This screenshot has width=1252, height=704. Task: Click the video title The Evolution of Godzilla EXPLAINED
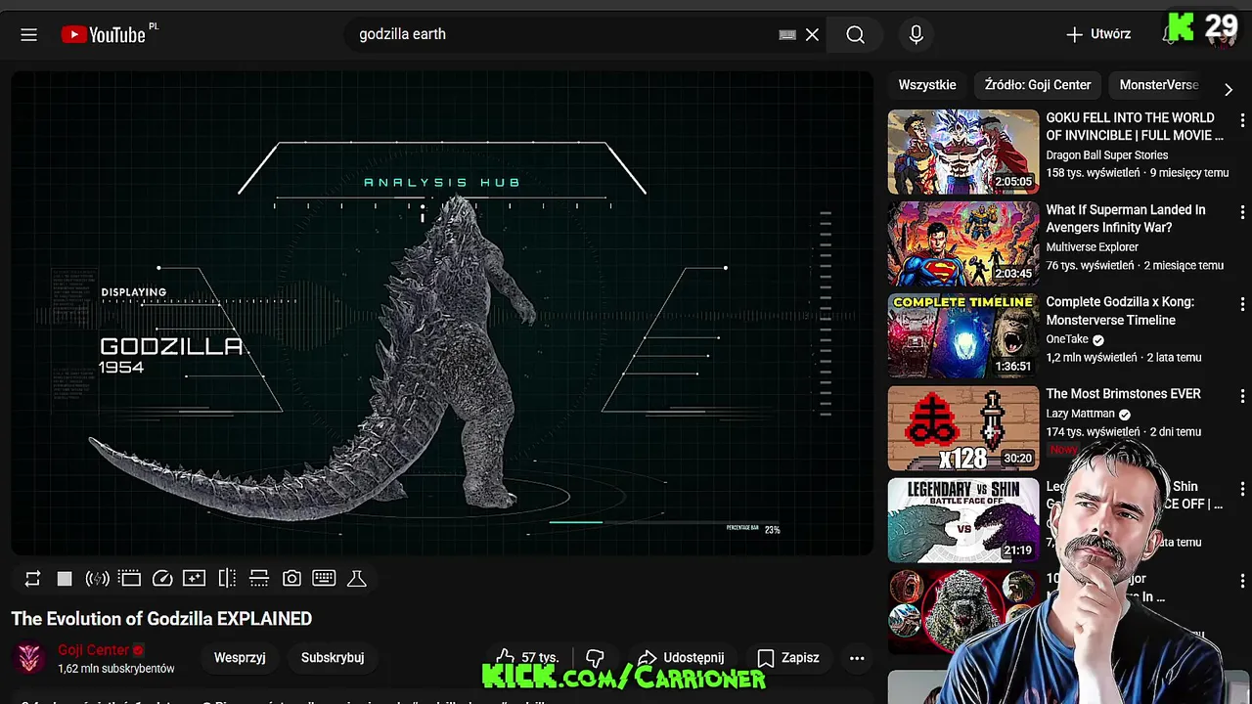click(161, 619)
